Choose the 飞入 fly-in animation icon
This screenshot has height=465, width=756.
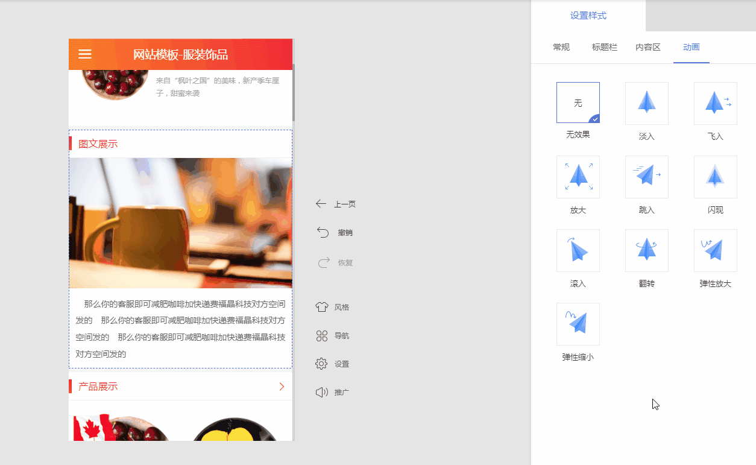[x=716, y=103]
